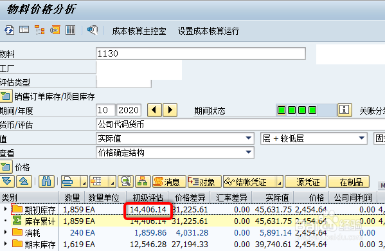The width and height of the screenshot is (385, 251).
Task: Click the 39,740.61 actual value in 期末库存 row
Action: point(273,244)
